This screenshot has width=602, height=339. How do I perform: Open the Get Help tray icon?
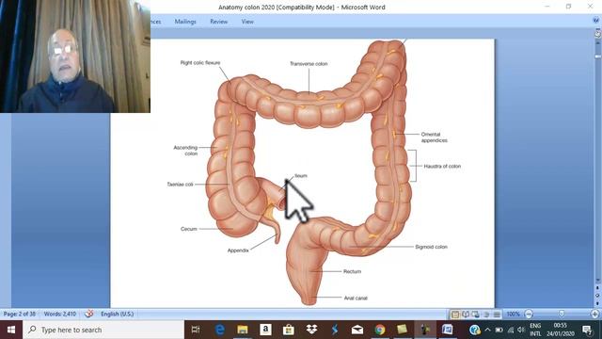pyautogui.click(x=475, y=330)
